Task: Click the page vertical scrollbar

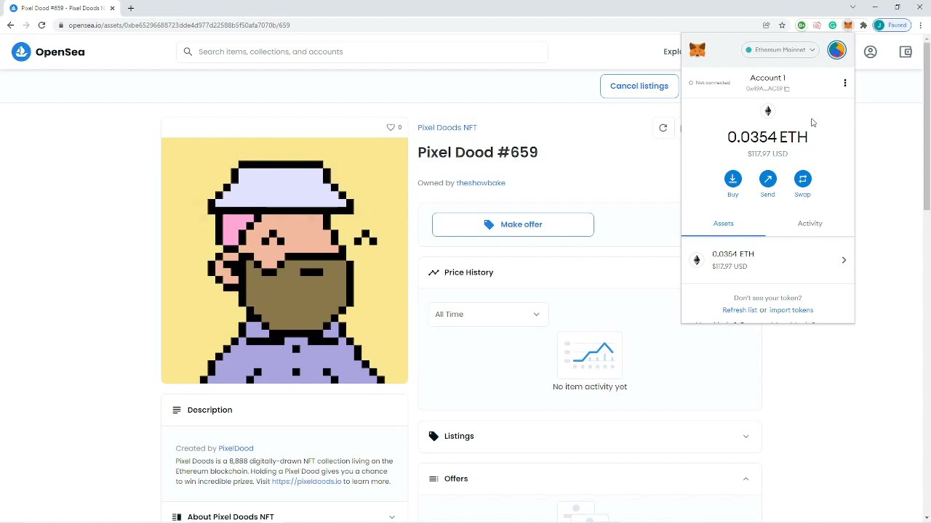Action: click(x=927, y=127)
